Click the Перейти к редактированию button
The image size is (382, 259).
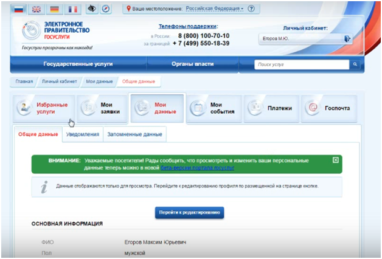tap(190, 213)
